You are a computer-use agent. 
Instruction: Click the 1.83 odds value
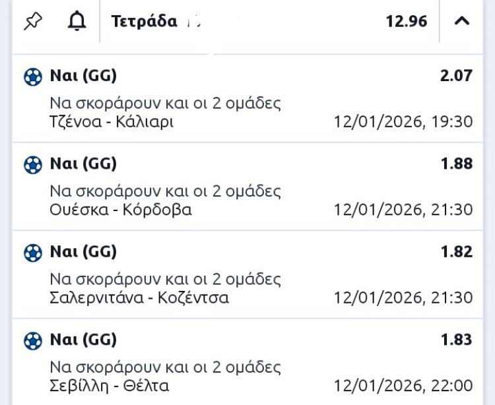tap(456, 340)
